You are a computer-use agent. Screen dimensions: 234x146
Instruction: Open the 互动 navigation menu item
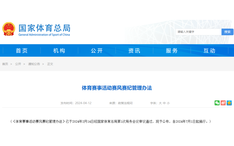(x=209, y=51)
